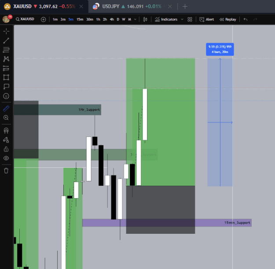
Task: Toggle hide all drawings eye icon
Action: click(6, 158)
